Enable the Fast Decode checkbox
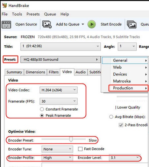 point(80,149)
